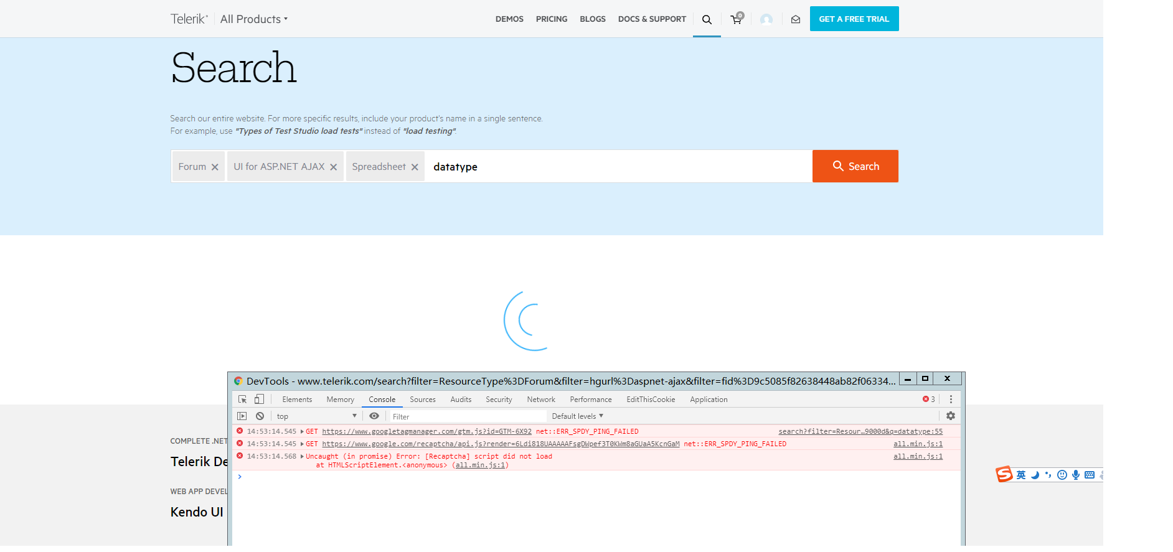Open console settings gear
Image resolution: width=1173 pixels, height=552 pixels.
click(x=951, y=416)
